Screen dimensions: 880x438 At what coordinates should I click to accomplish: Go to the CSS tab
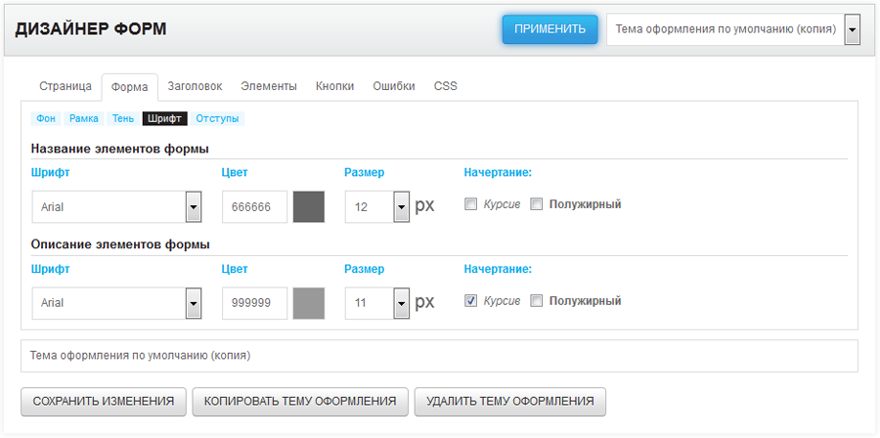[x=445, y=86]
